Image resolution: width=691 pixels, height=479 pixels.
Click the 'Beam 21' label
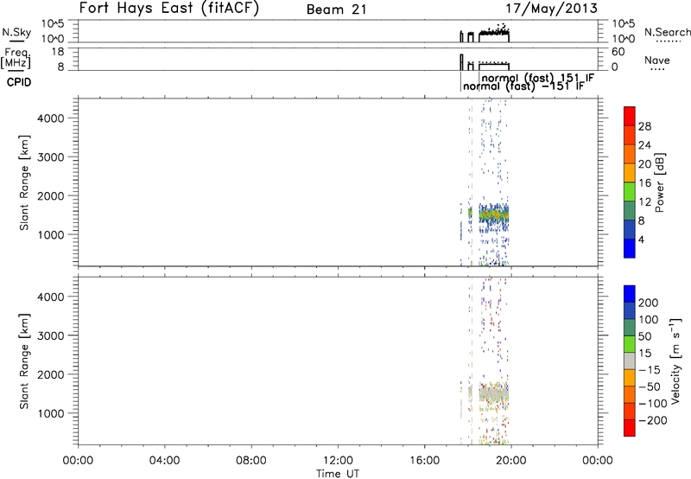[336, 10]
